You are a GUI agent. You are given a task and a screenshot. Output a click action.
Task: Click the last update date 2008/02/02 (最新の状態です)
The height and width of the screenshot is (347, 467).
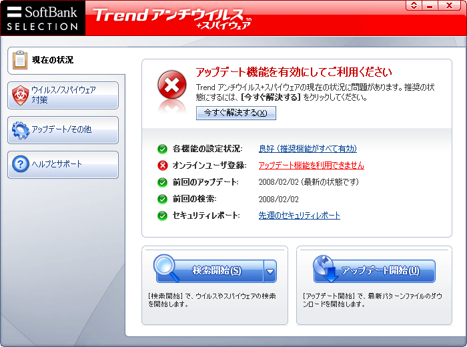pyautogui.click(x=308, y=182)
